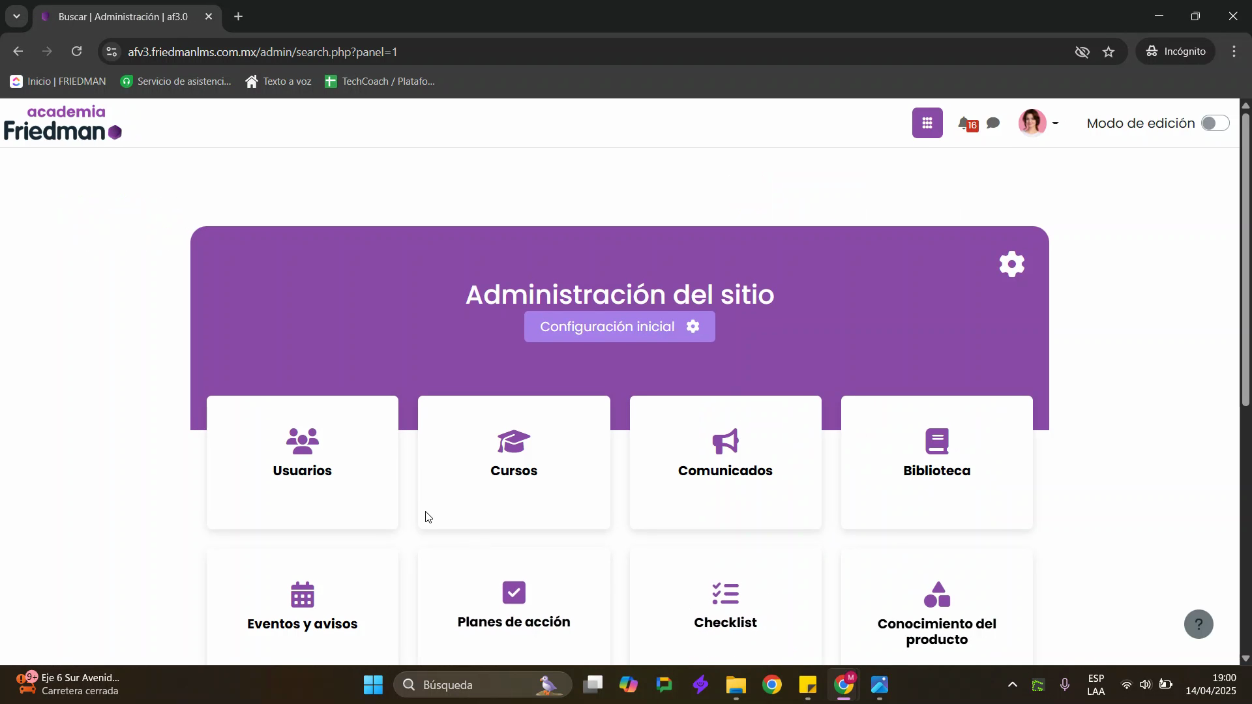Open the Usuarios users card
Image resolution: width=1252 pixels, height=704 pixels.
[302, 462]
